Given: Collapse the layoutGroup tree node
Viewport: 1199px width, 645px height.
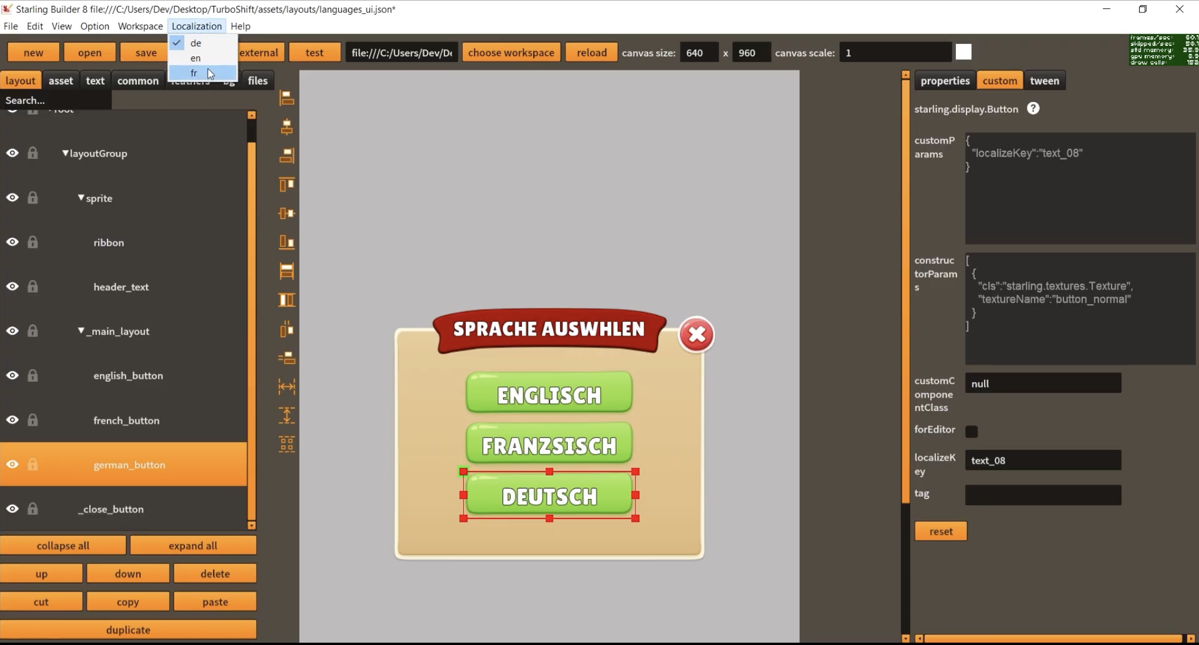Looking at the screenshot, I should (65, 153).
